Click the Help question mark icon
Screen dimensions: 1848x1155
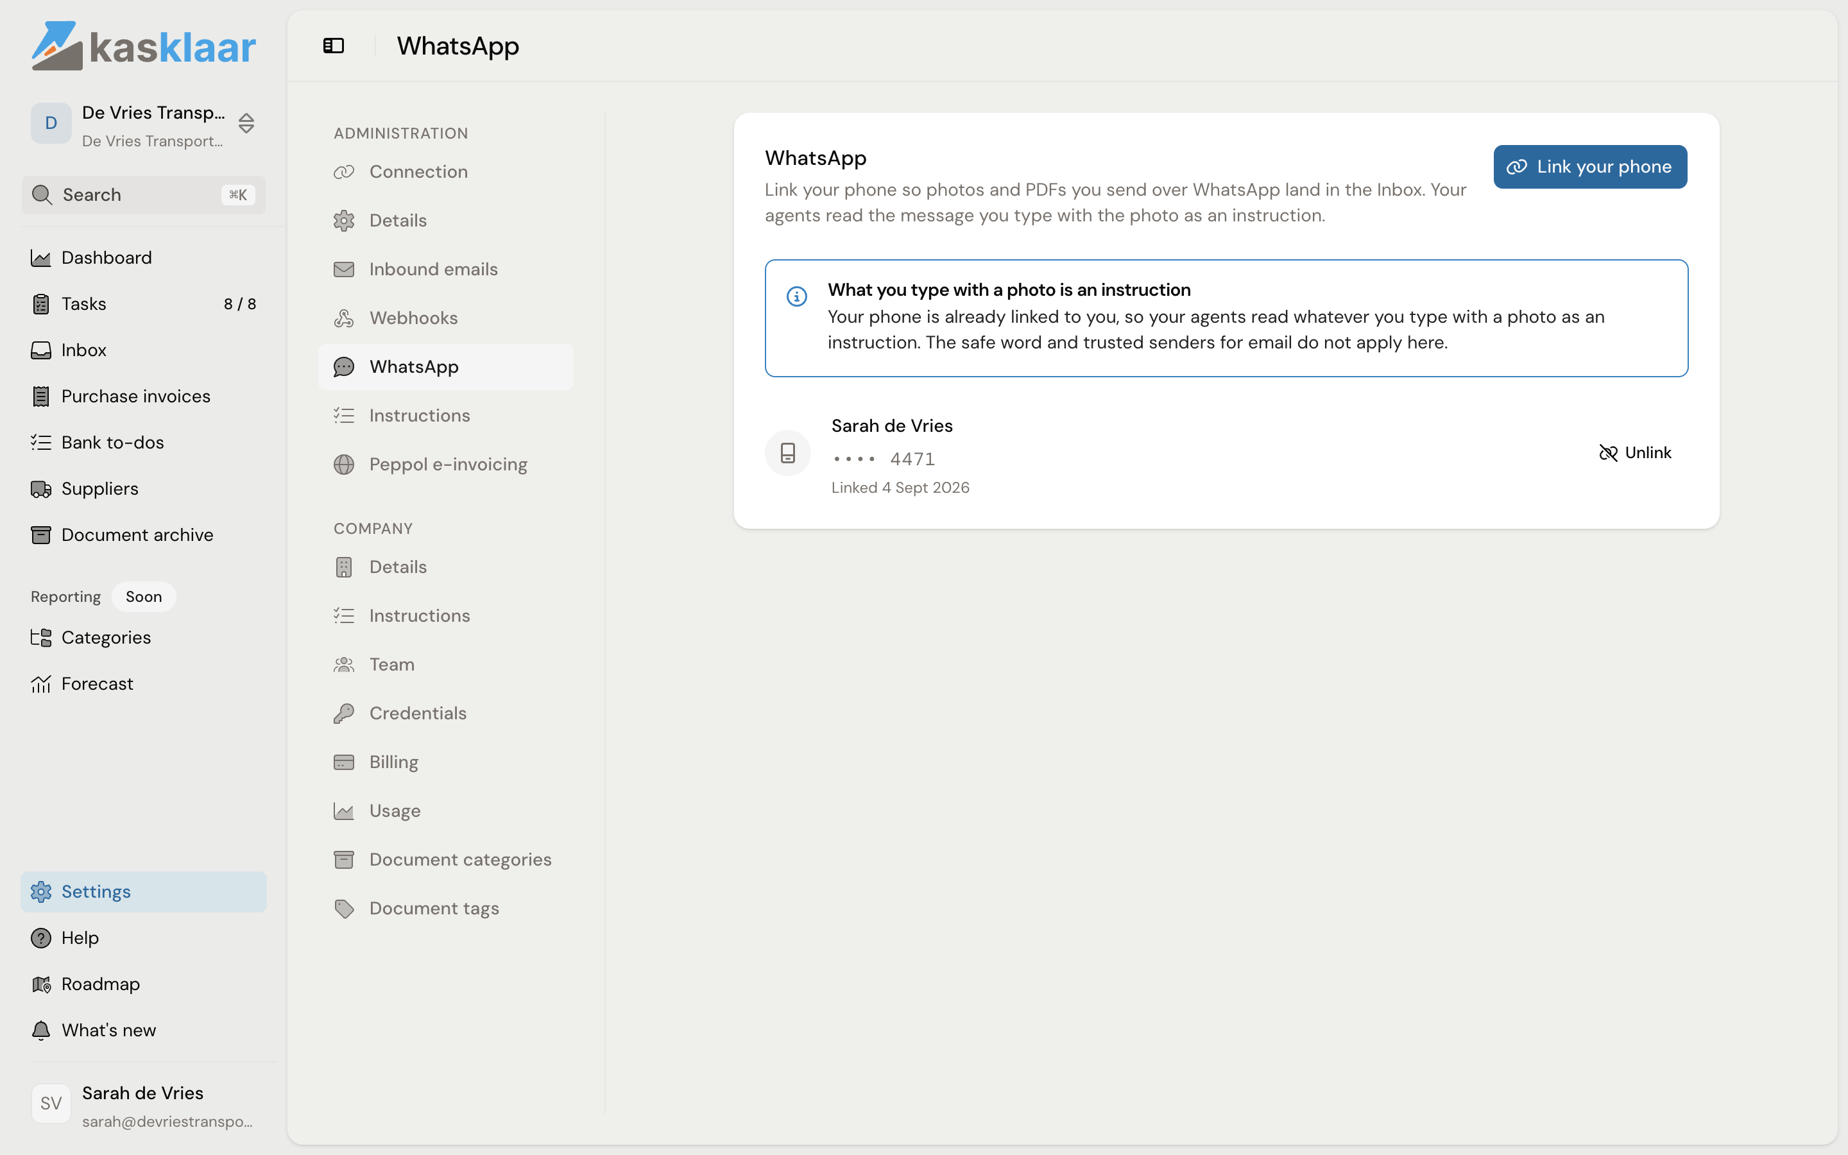pyautogui.click(x=40, y=938)
